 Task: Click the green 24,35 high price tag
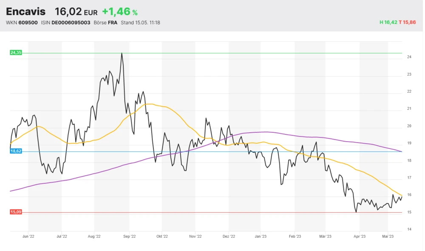pos(16,53)
